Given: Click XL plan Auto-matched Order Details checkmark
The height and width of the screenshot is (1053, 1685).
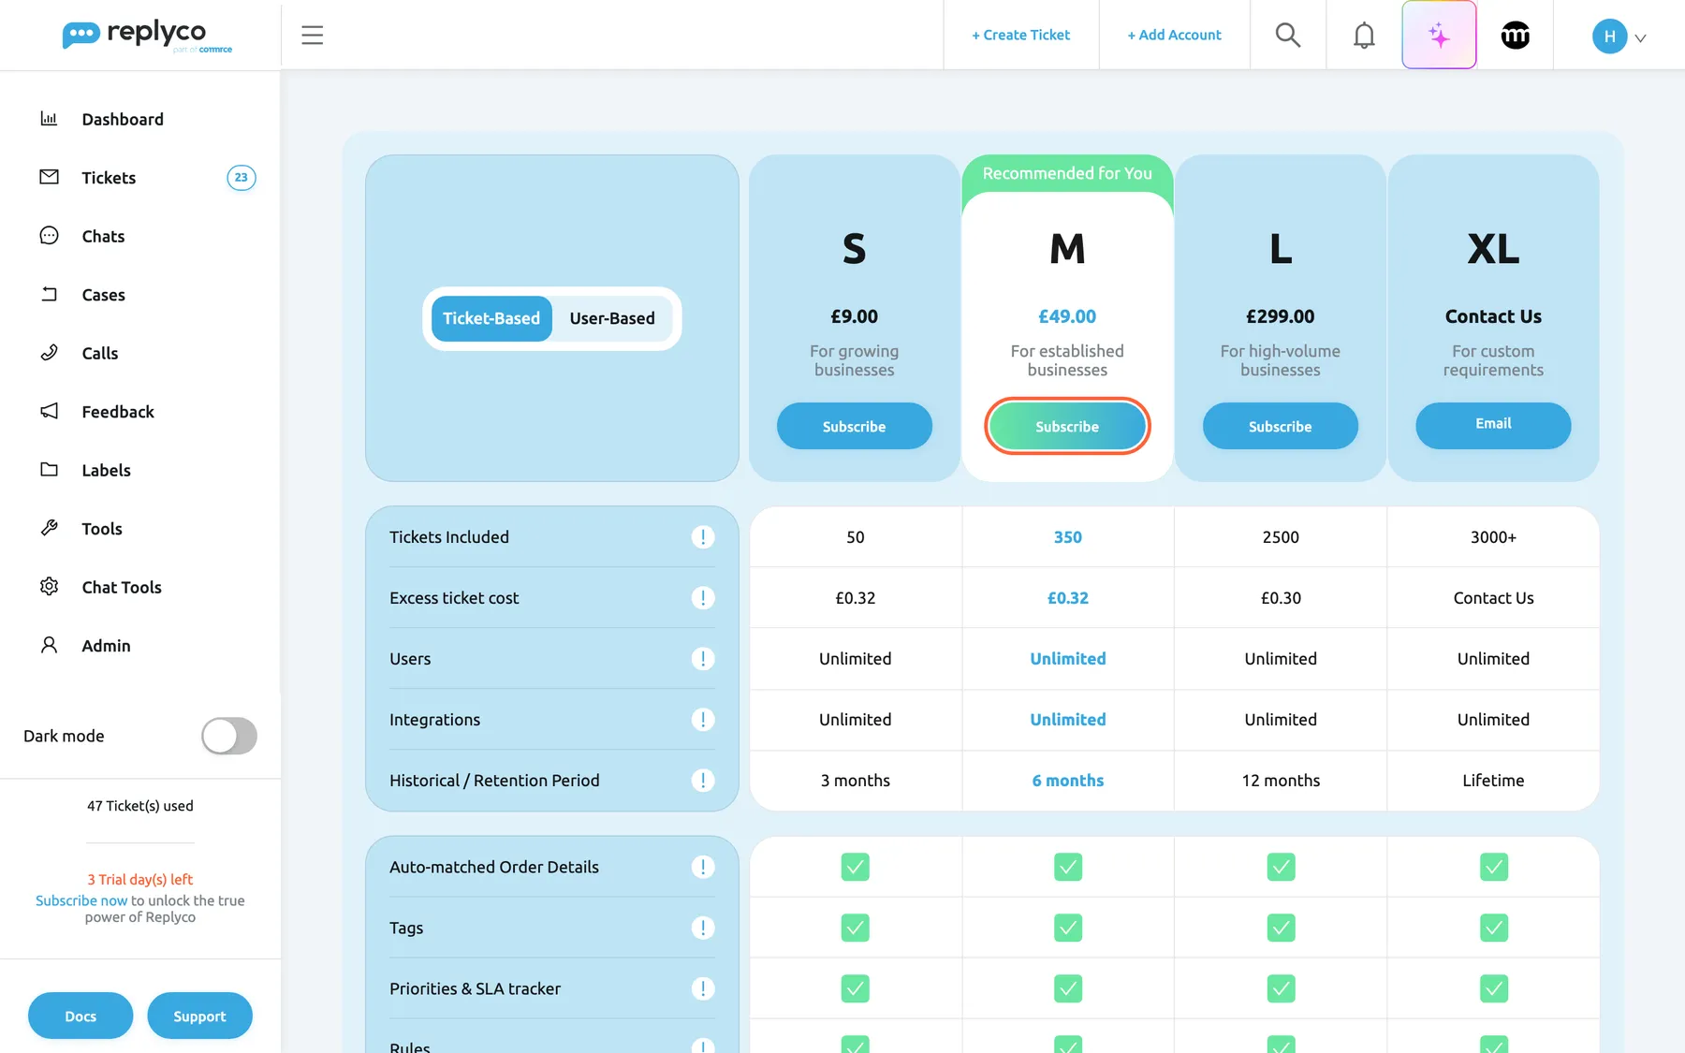Looking at the screenshot, I should point(1494,867).
